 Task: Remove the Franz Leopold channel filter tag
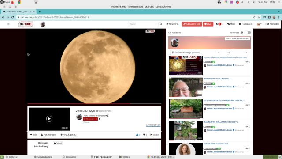click(x=249, y=38)
